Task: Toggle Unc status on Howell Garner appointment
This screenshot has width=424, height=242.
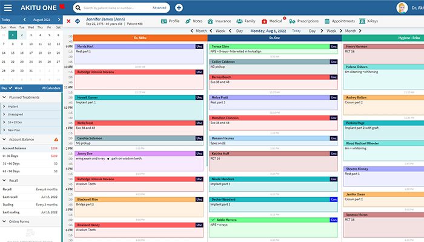Action: point(199,97)
